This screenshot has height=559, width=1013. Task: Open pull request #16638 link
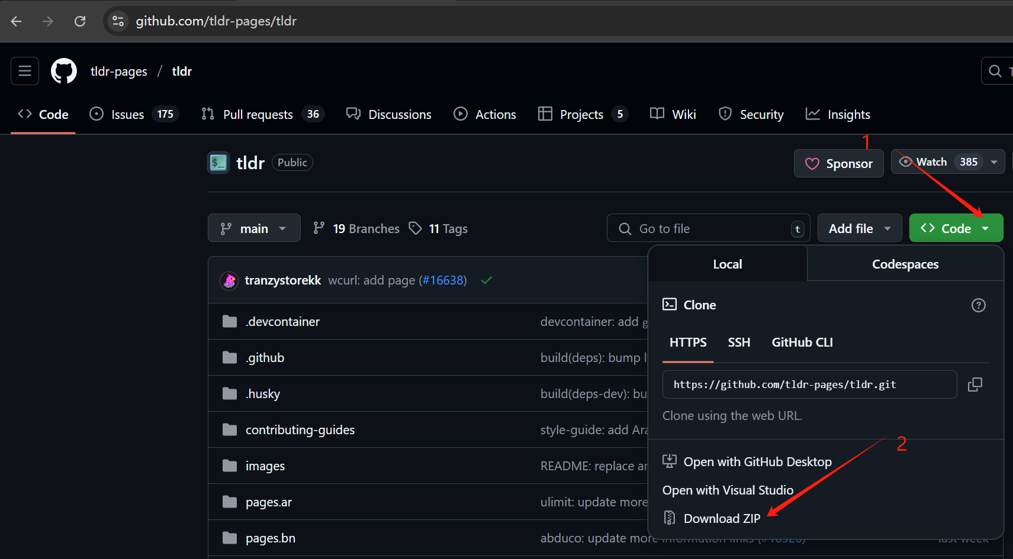pos(443,280)
